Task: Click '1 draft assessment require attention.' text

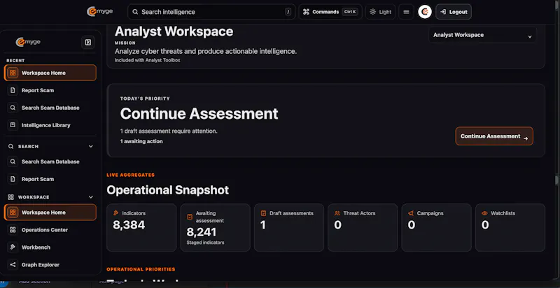Action: pos(169,131)
